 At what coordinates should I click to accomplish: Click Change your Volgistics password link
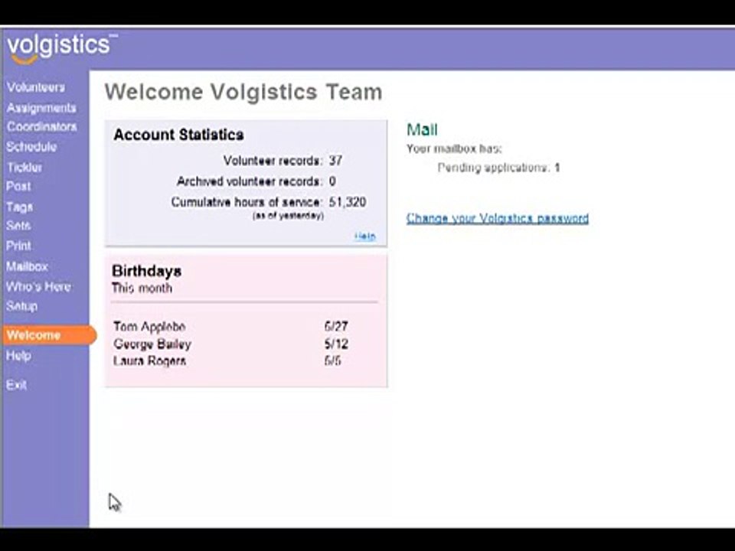pos(498,218)
